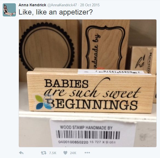
Task: Click the Wood Stamp Handmade By shelf label
Action: point(93,133)
